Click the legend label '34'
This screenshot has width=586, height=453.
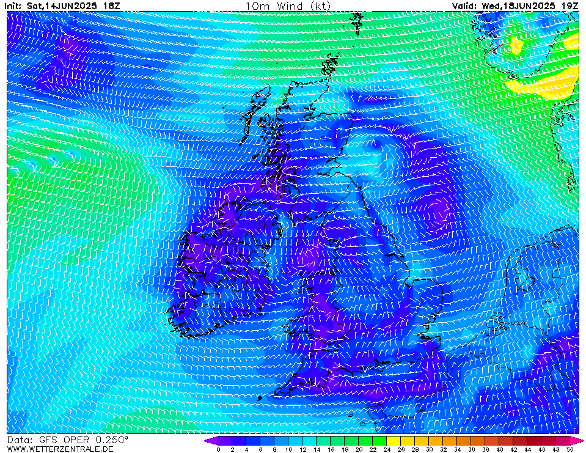tap(458, 449)
